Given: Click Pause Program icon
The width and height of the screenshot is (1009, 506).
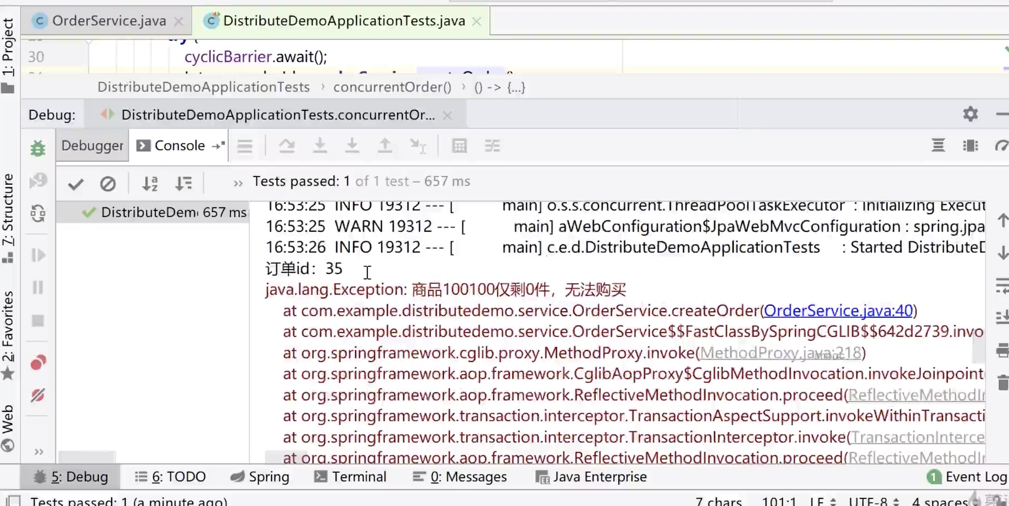Looking at the screenshot, I should coord(38,287).
